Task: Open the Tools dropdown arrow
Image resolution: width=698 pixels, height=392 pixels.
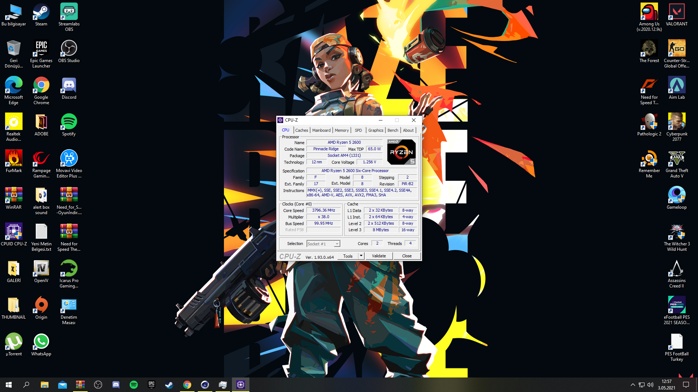Action: click(x=361, y=256)
